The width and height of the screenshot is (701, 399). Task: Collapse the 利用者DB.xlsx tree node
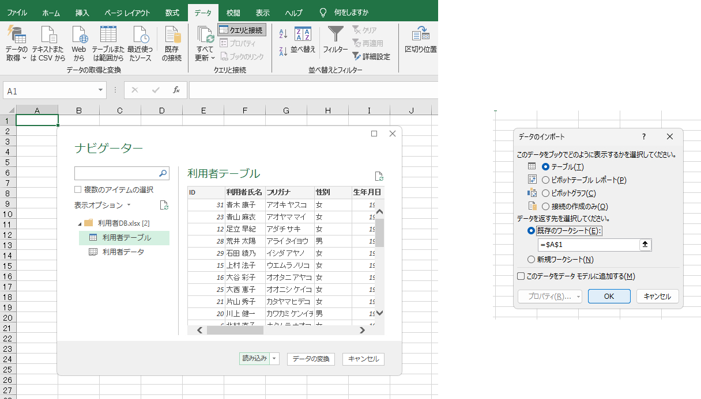tap(79, 223)
